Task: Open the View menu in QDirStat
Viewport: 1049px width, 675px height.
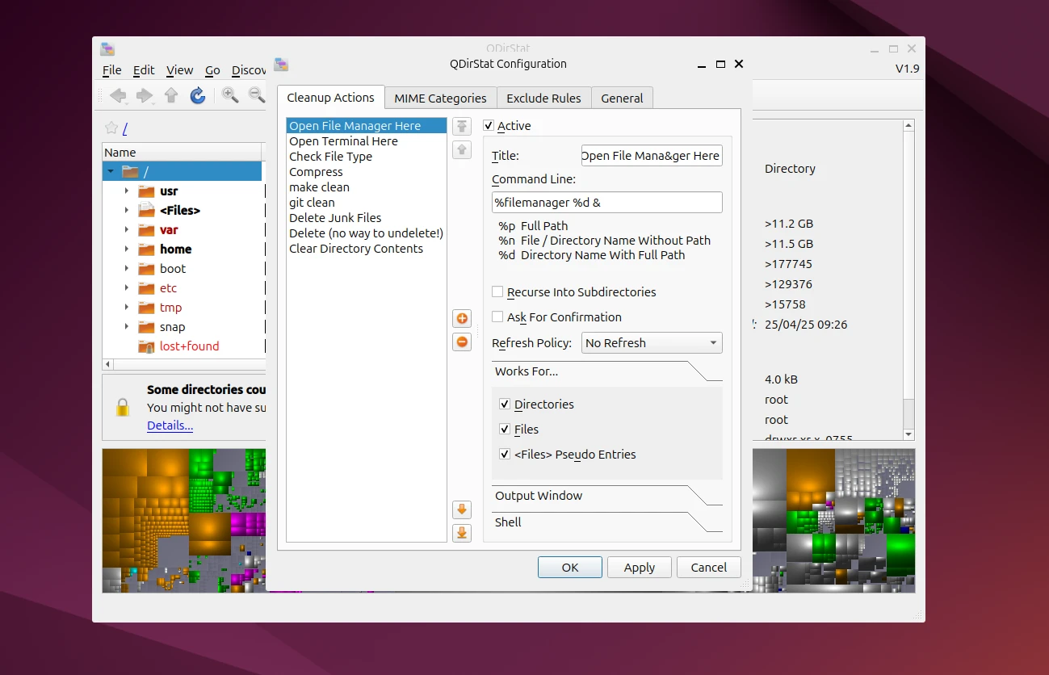Action: click(x=179, y=70)
